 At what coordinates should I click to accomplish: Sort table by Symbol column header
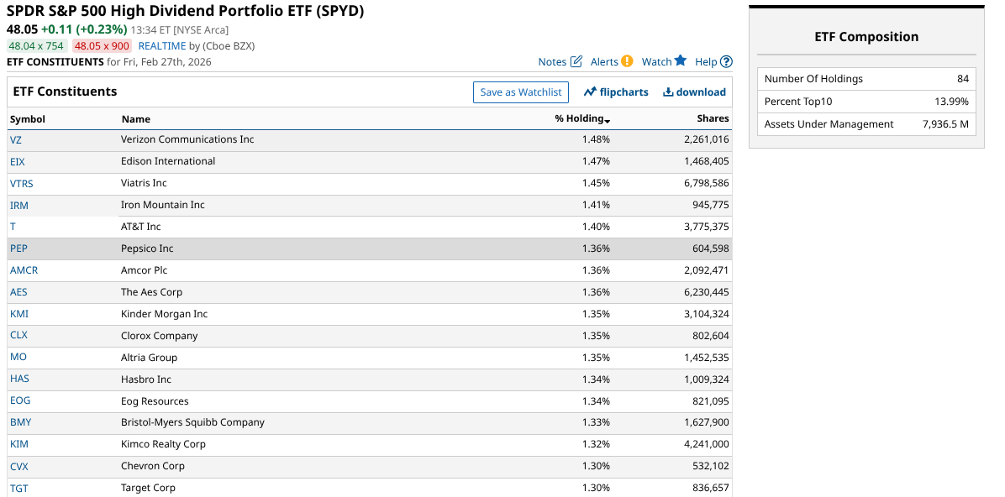click(28, 119)
